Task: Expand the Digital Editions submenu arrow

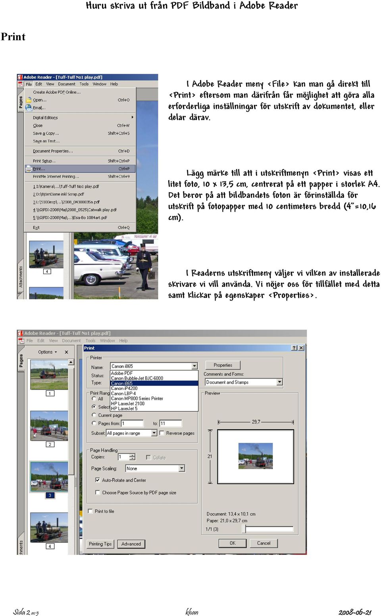Action: [x=132, y=117]
